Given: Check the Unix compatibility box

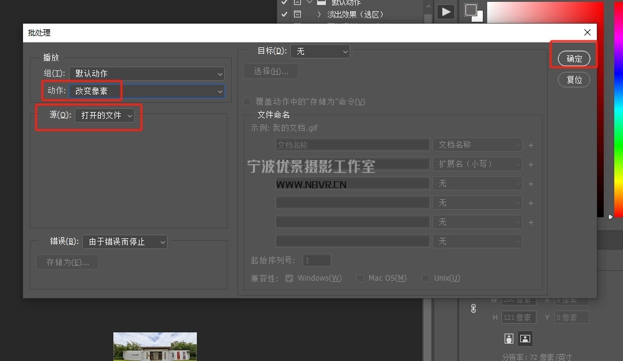Looking at the screenshot, I should pos(426,278).
